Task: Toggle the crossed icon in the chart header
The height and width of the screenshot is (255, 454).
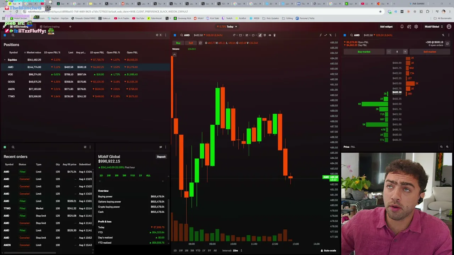Action: tap(331, 35)
